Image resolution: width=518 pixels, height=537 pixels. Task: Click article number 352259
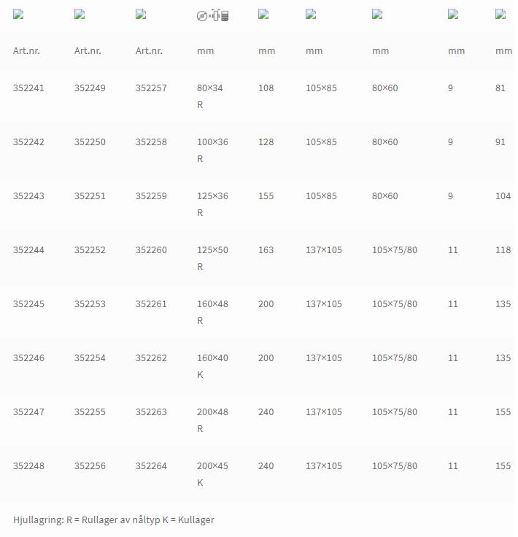click(x=151, y=196)
